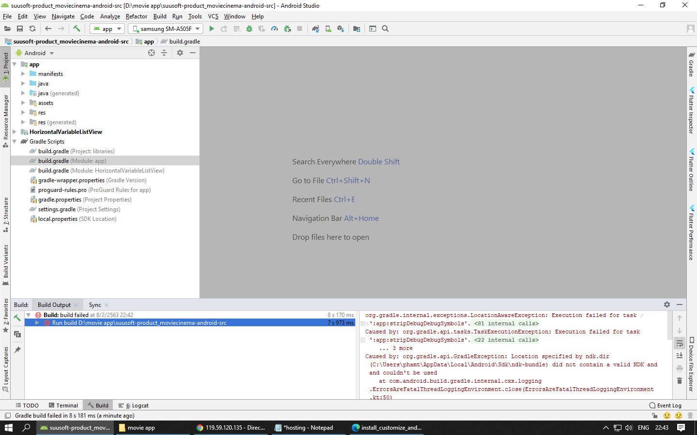Image resolution: width=697 pixels, height=435 pixels.
Task: Click the hammer rebuild icon in Build panel
Action: (17, 318)
